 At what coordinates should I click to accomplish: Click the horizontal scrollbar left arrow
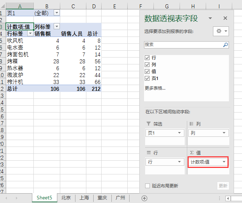point(228,199)
